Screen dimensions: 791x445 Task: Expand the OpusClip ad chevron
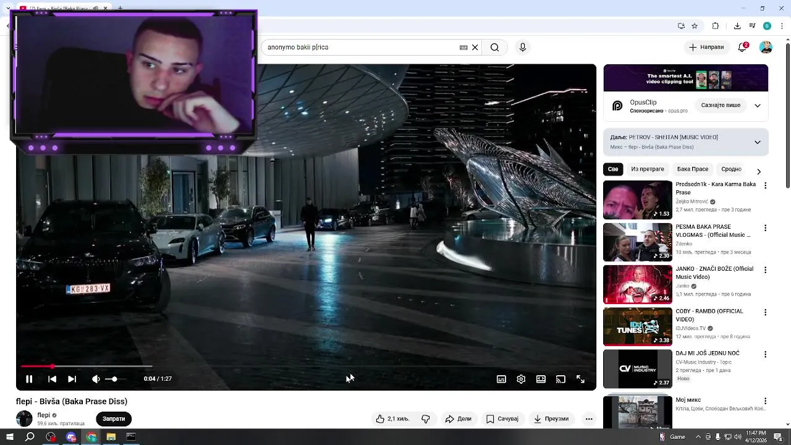pyautogui.click(x=758, y=106)
